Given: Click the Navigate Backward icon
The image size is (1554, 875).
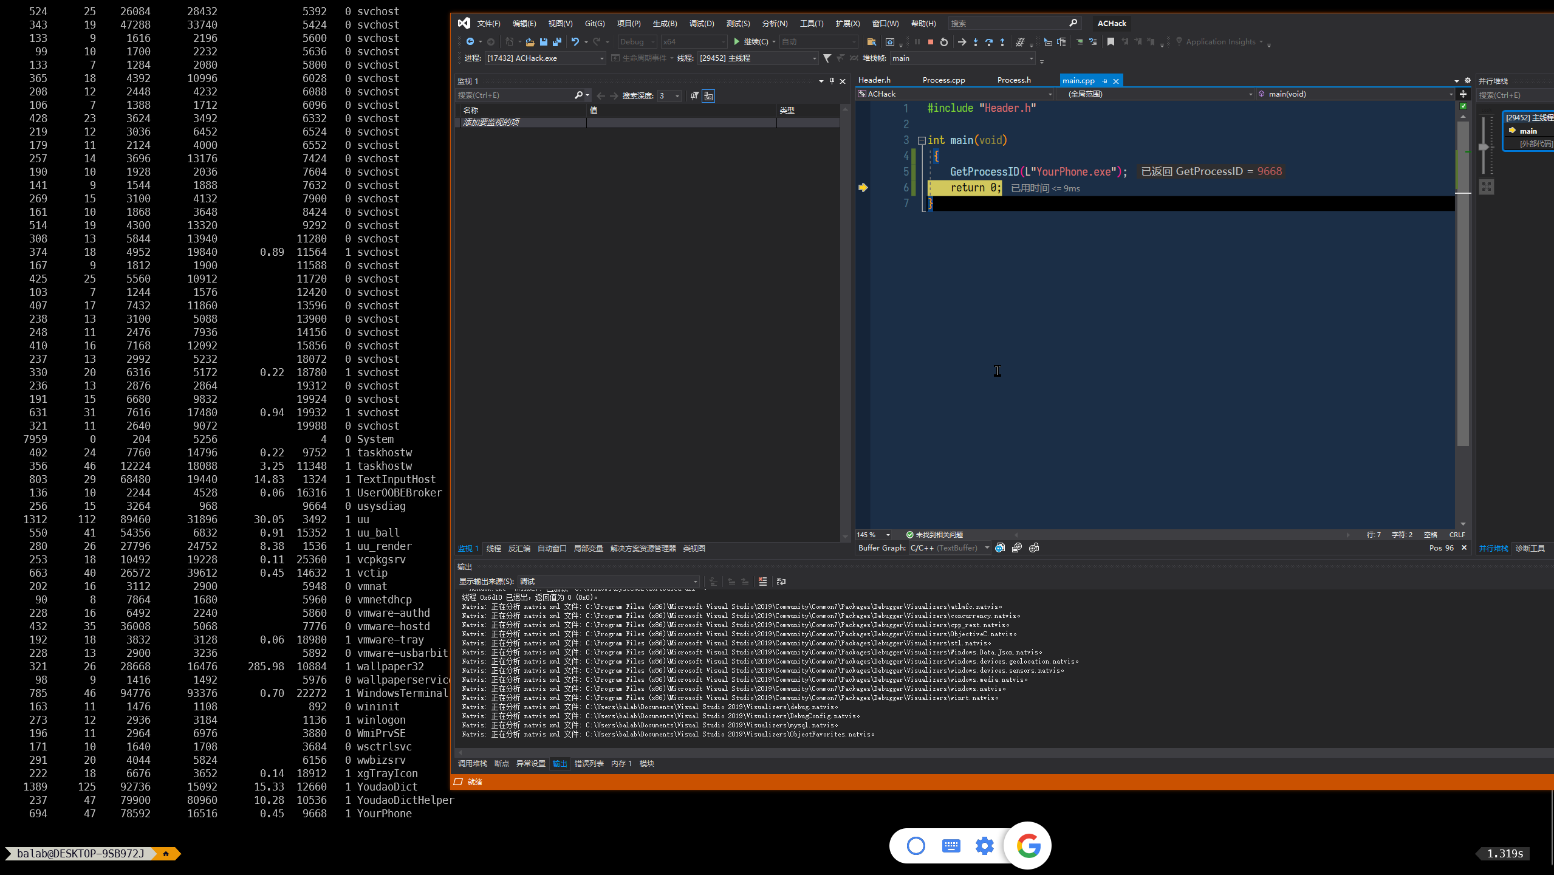Looking at the screenshot, I should point(470,41).
